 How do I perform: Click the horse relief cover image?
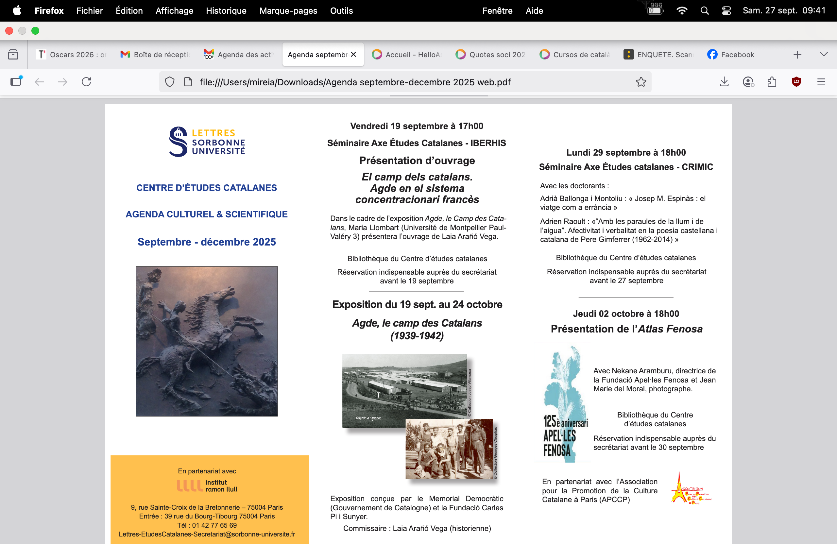(x=206, y=341)
